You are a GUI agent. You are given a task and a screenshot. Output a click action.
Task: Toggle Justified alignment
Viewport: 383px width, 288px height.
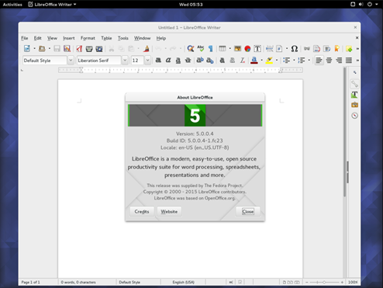[x=349, y=61]
